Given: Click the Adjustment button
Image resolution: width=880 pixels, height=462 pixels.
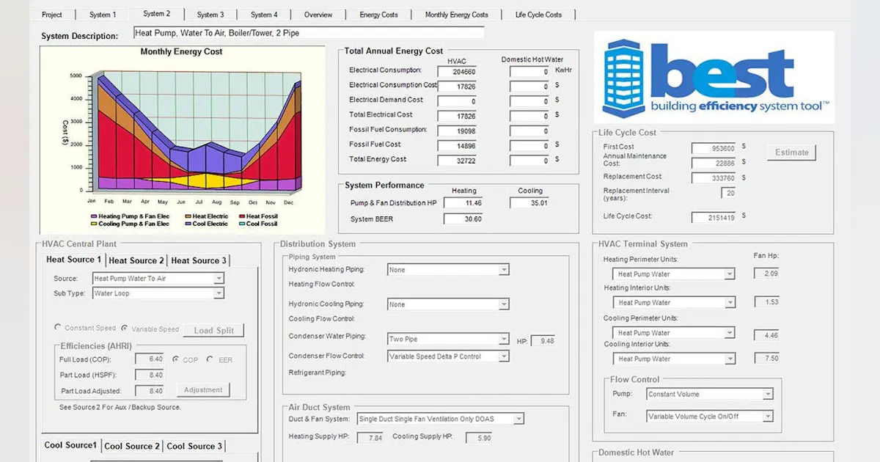Looking at the screenshot, I should (x=203, y=390).
